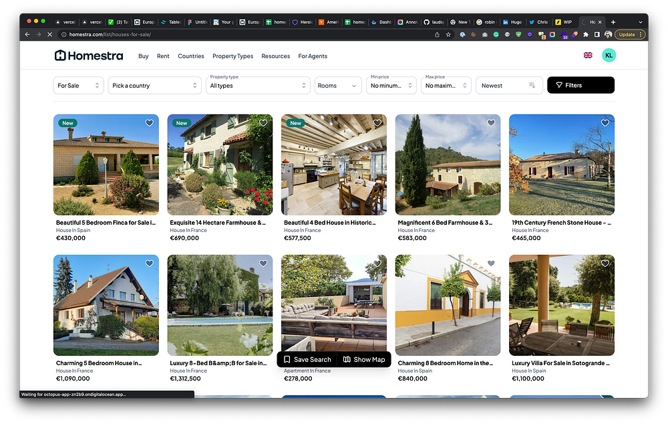Open the For Sale dropdown
The height and width of the screenshot is (424, 668).
coord(78,86)
